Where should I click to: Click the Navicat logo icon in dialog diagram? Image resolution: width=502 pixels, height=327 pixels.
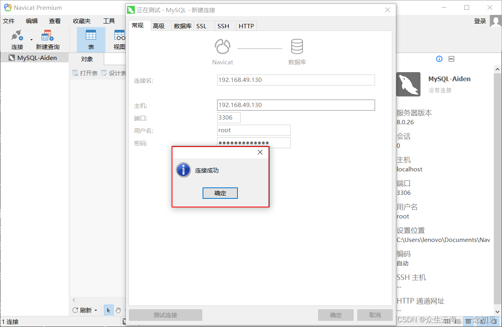(x=223, y=47)
